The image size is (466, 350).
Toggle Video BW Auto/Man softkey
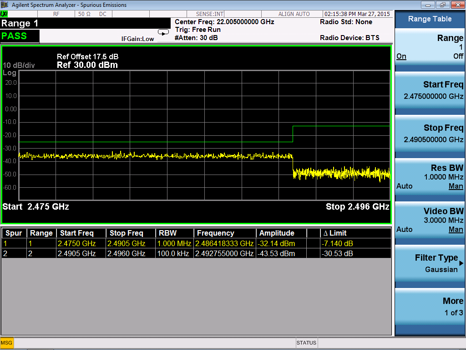430,220
